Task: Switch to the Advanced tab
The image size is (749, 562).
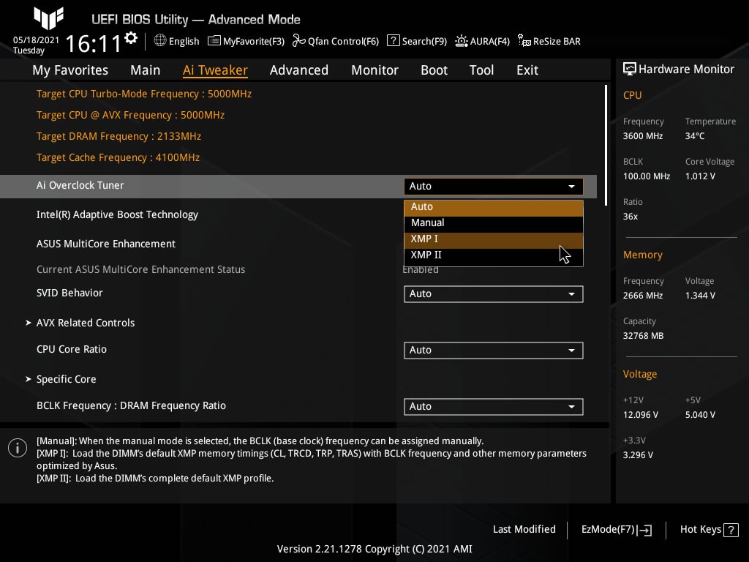Action: coord(298,70)
